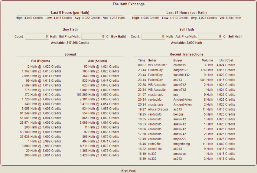Image resolution: width=257 pixels, height=173 pixels.
Task: Click buyer name bmgmhbmg
Action: pos(181,144)
